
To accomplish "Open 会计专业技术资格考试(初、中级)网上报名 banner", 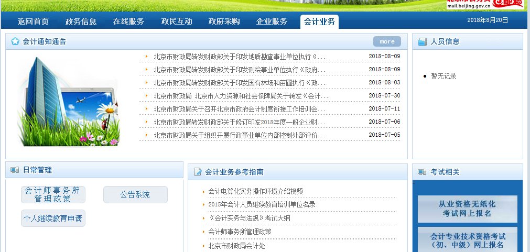I will [467, 239].
